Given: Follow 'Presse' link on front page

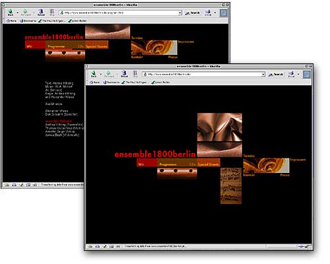Looking at the screenshot, I should (x=284, y=175).
